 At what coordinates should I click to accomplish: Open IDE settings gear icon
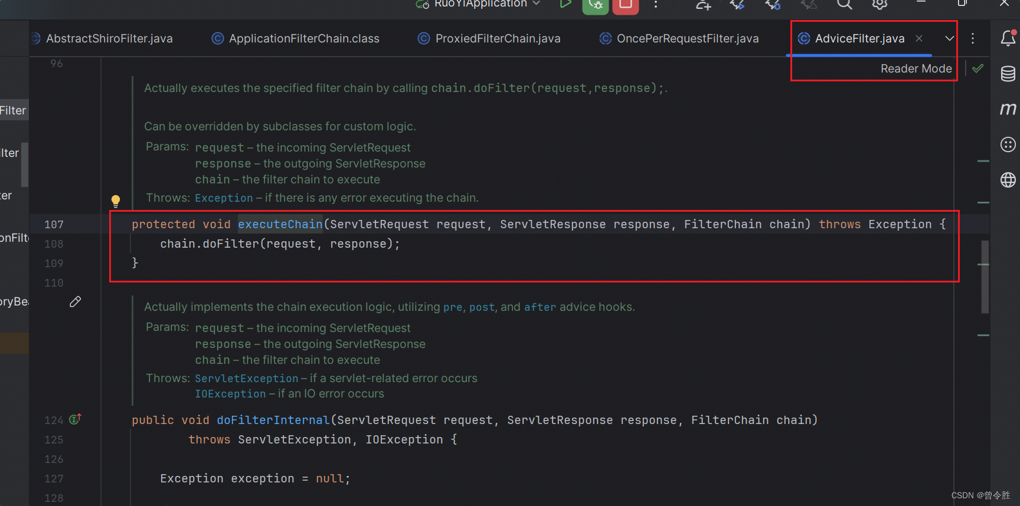[x=880, y=4]
